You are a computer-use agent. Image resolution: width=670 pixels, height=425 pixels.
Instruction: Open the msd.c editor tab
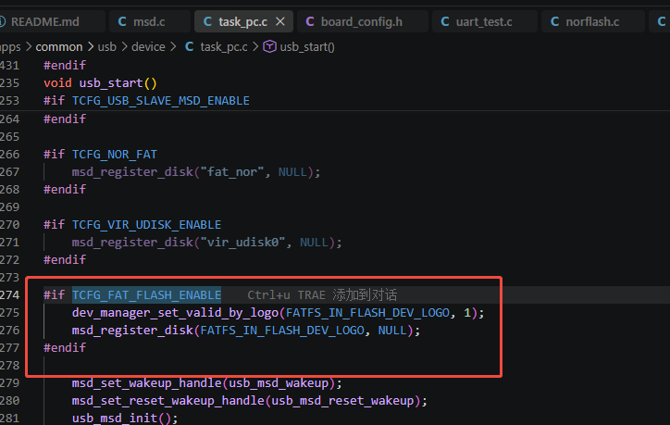149,22
